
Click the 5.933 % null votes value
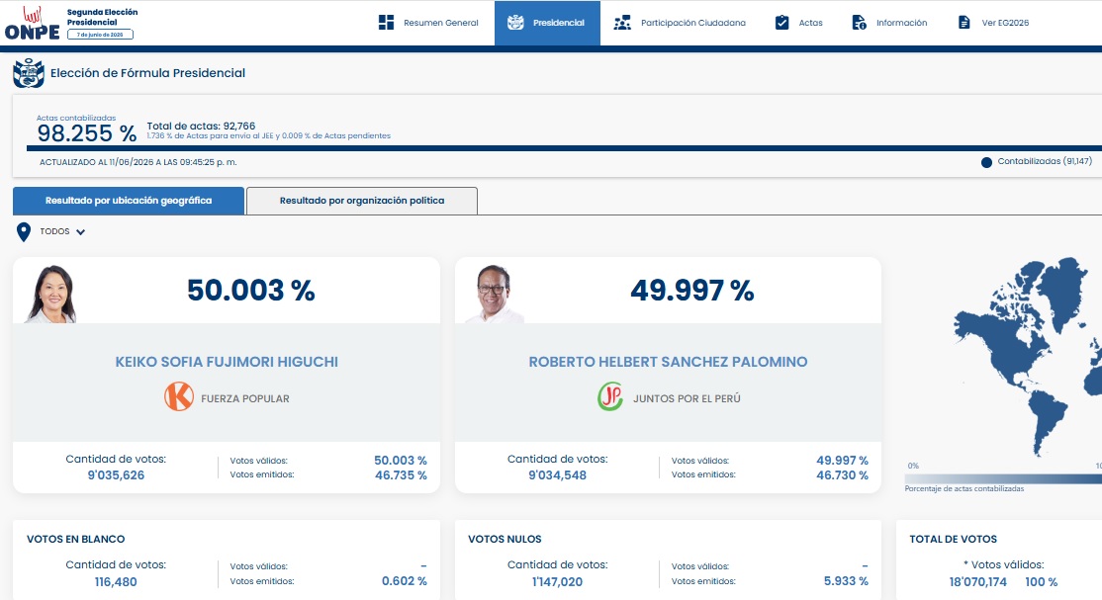[x=846, y=581]
